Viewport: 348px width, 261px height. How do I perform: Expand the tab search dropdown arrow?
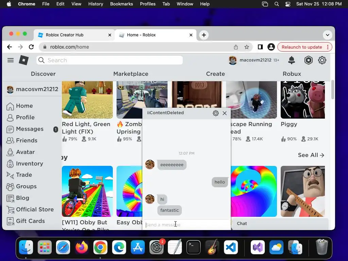tap(327, 35)
